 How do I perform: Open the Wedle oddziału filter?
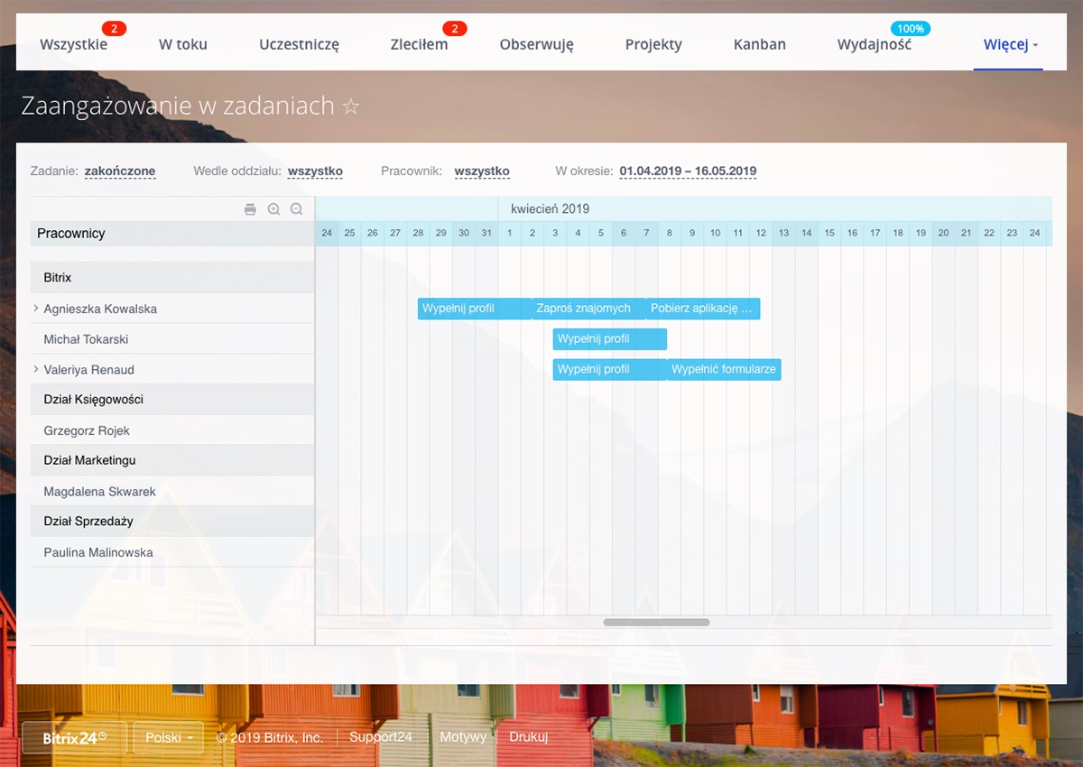pyautogui.click(x=315, y=171)
